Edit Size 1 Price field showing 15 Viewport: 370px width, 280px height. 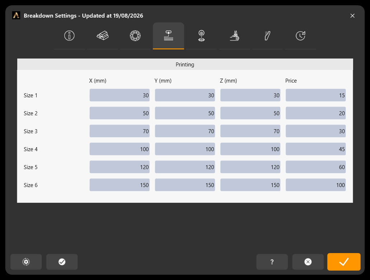[316, 95]
